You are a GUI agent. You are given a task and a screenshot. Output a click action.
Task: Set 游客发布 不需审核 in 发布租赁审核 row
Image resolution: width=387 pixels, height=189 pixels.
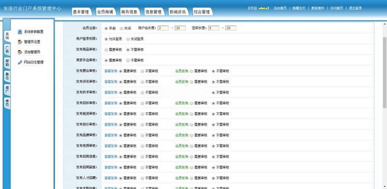click(x=142, y=114)
